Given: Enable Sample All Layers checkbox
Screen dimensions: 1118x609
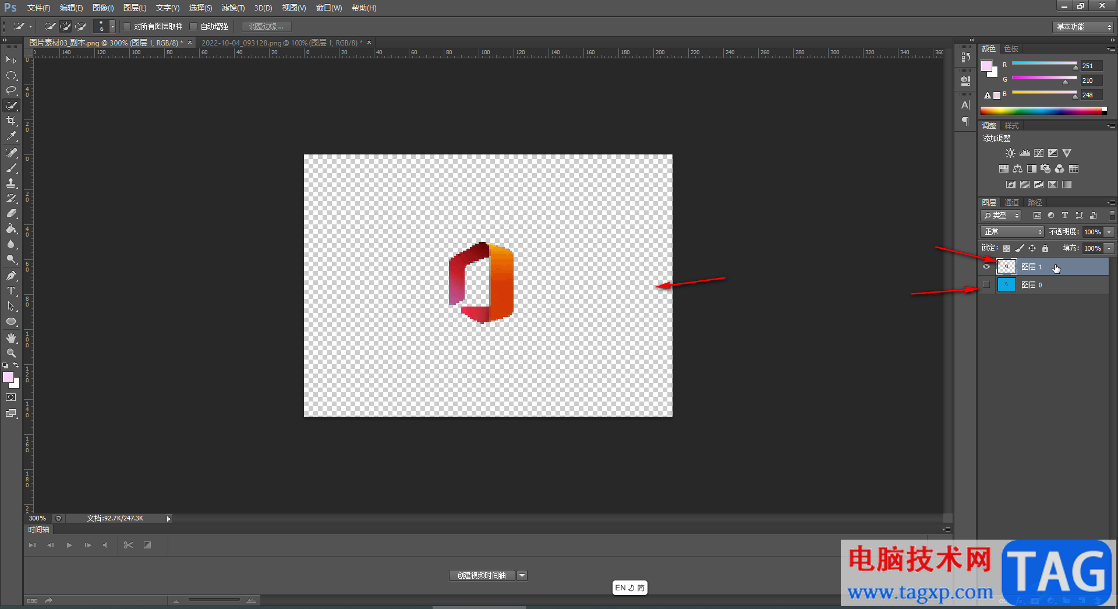Looking at the screenshot, I should pyautogui.click(x=127, y=26).
